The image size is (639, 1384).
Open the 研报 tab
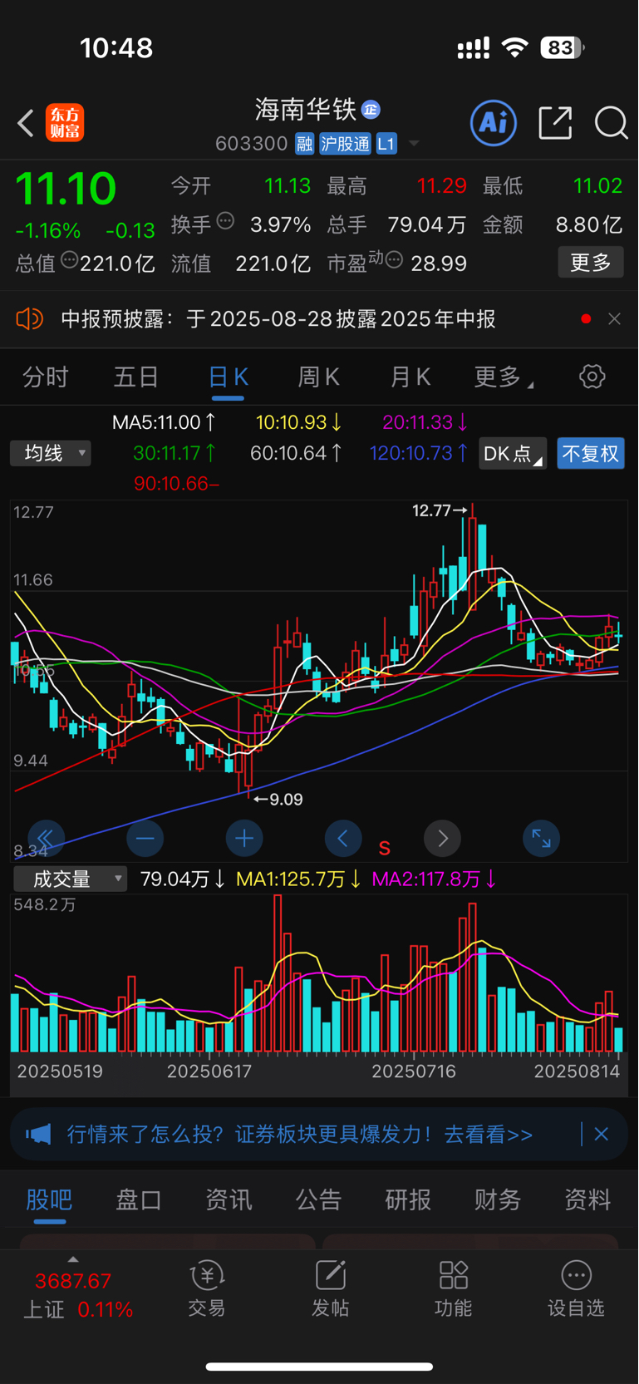click(408, 1199)
